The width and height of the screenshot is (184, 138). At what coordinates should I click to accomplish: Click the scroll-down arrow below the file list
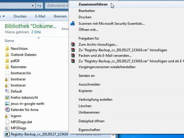113,135
